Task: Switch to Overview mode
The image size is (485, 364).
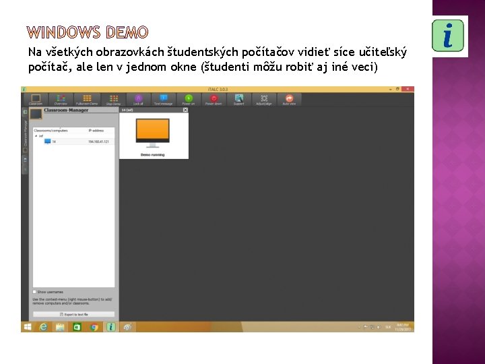Action: pyautogui.click(x=61, y=100)
